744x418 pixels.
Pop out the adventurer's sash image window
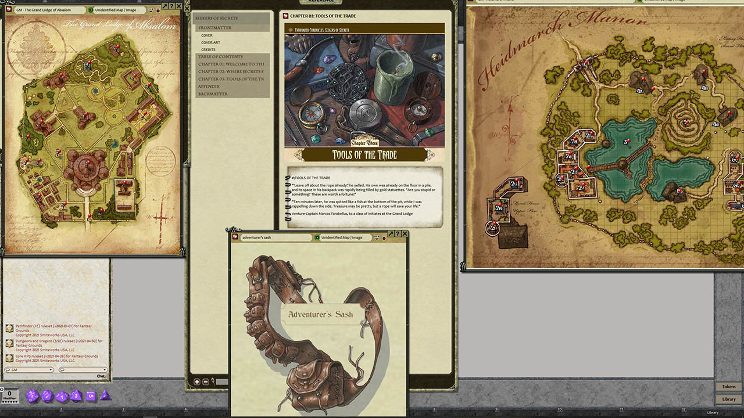(x=391, y=233)
